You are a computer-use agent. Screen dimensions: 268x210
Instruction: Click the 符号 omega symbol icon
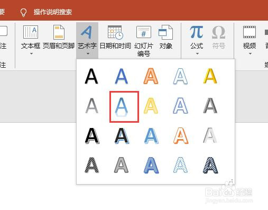[219, 32]
